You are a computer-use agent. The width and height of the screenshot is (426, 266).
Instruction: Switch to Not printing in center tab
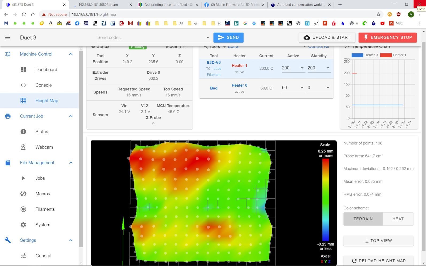(x=168, y=5)
